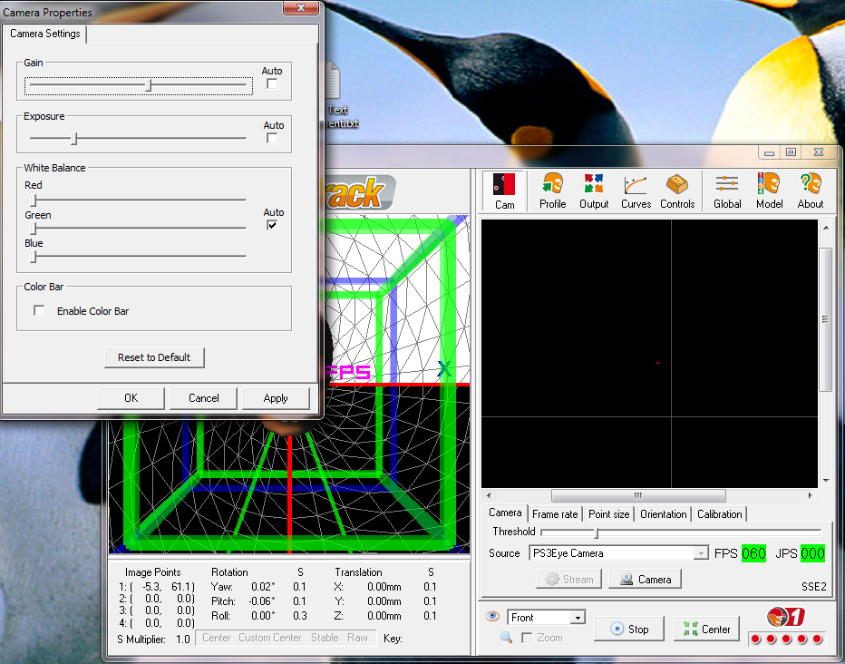Click the Threshold slider handle

click(596, 532)
